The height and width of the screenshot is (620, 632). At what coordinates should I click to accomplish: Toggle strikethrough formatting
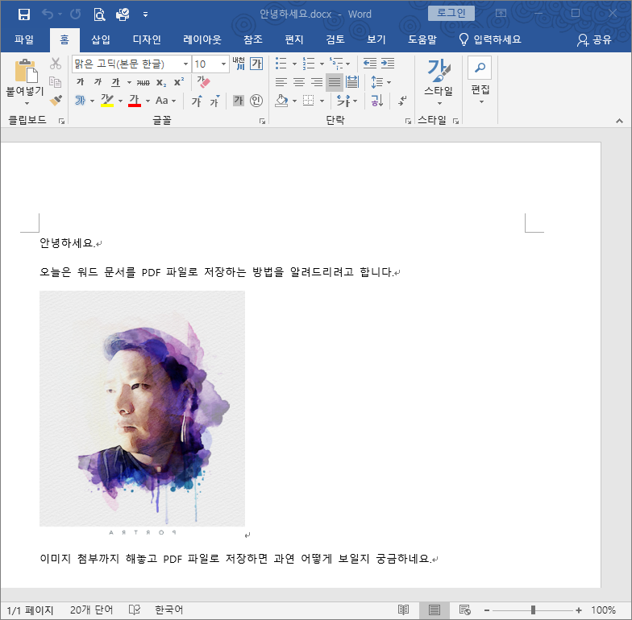click(143, 82)
